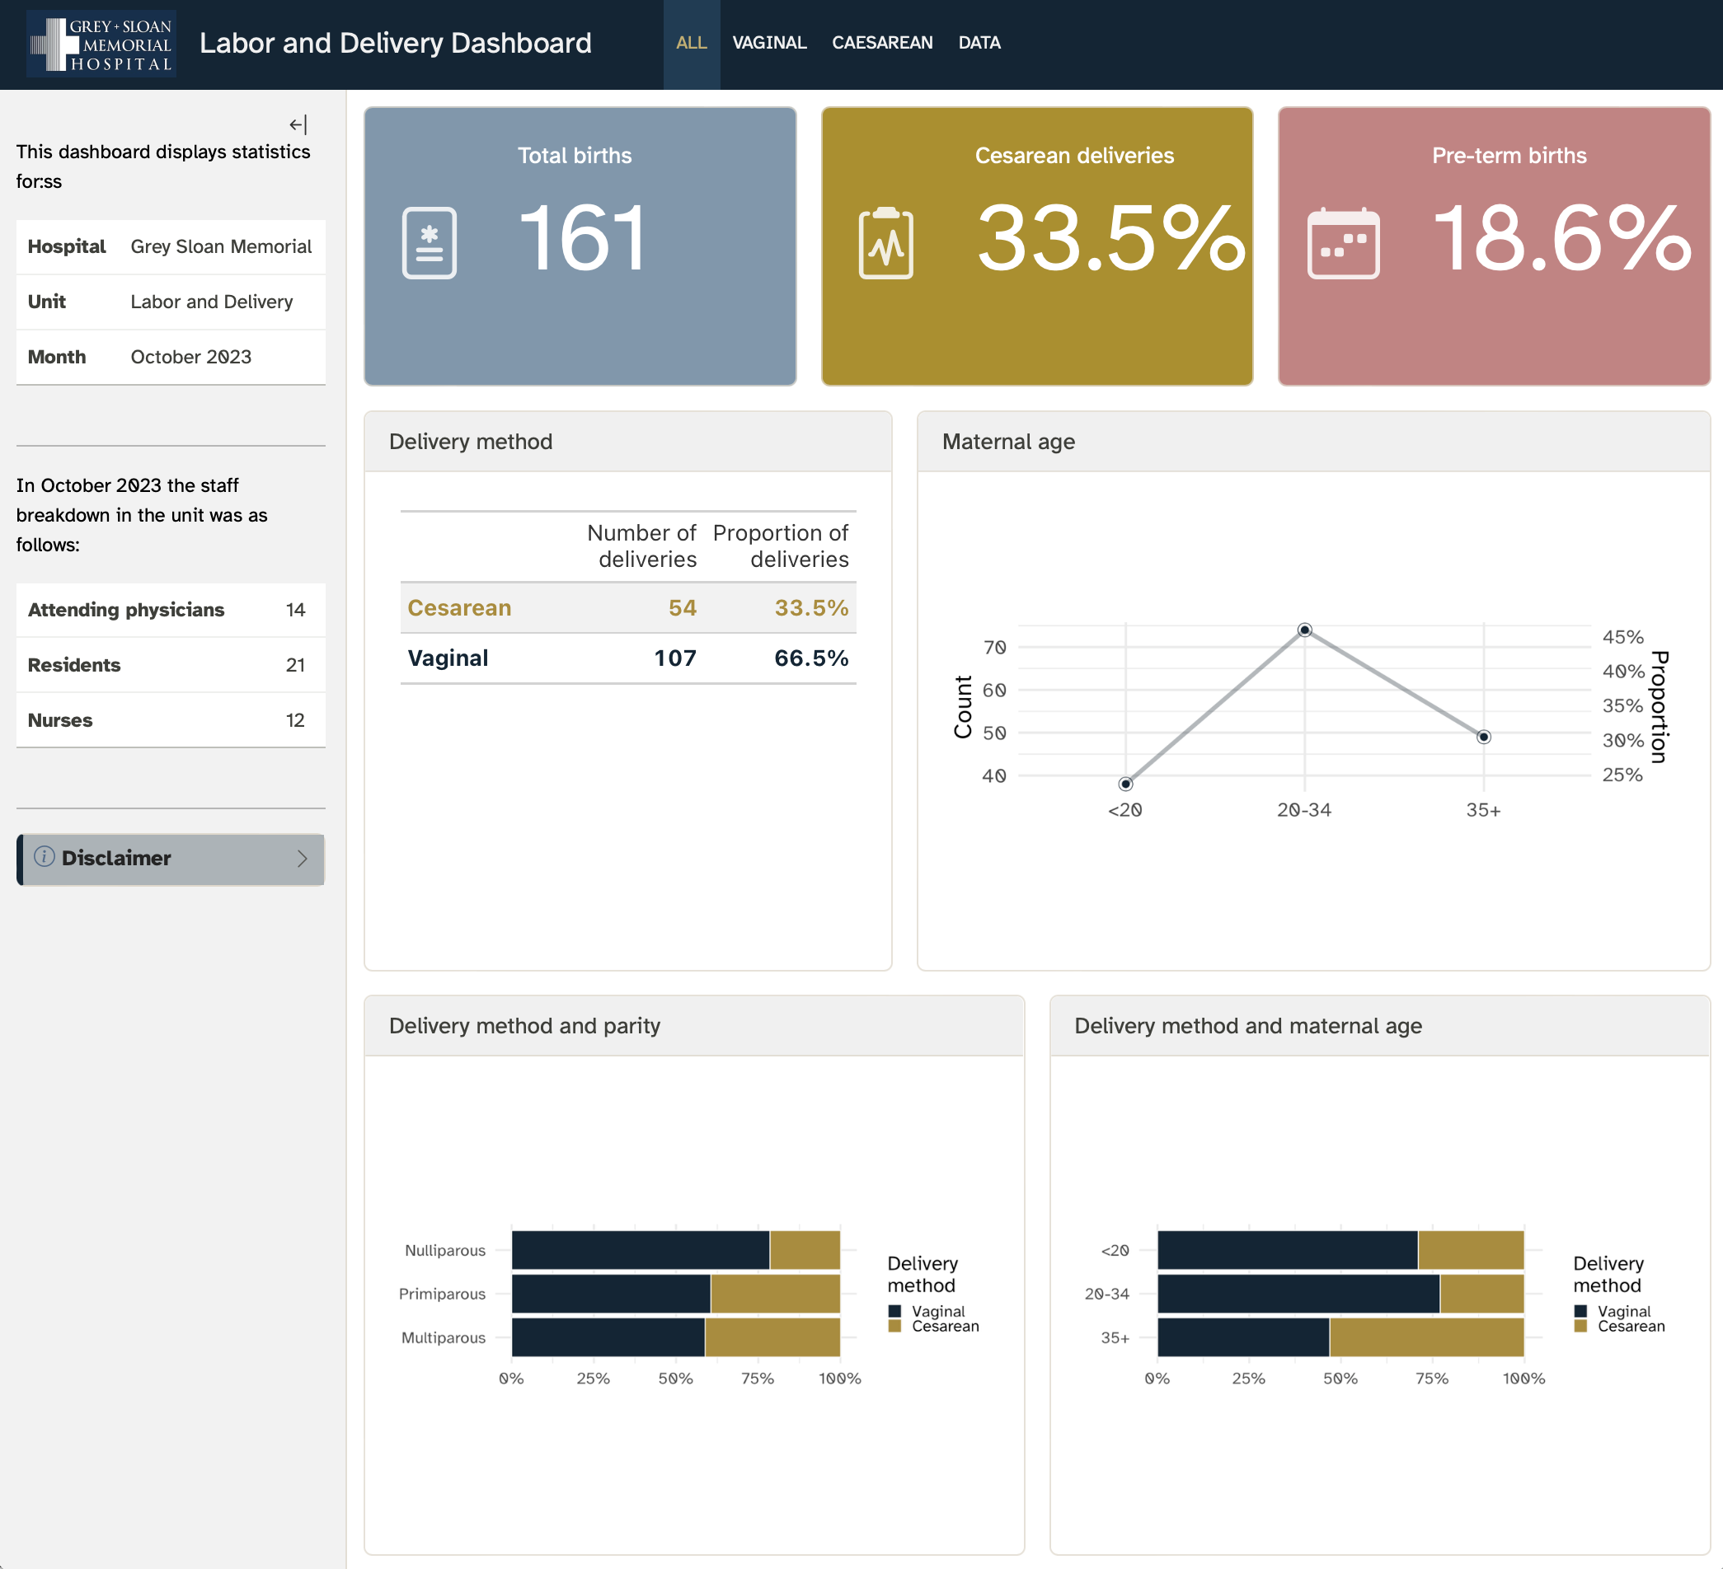Click the 20-34 data point on Maternal age chart

click(1304, 630)
